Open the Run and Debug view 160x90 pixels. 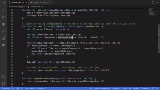point(3,31)
